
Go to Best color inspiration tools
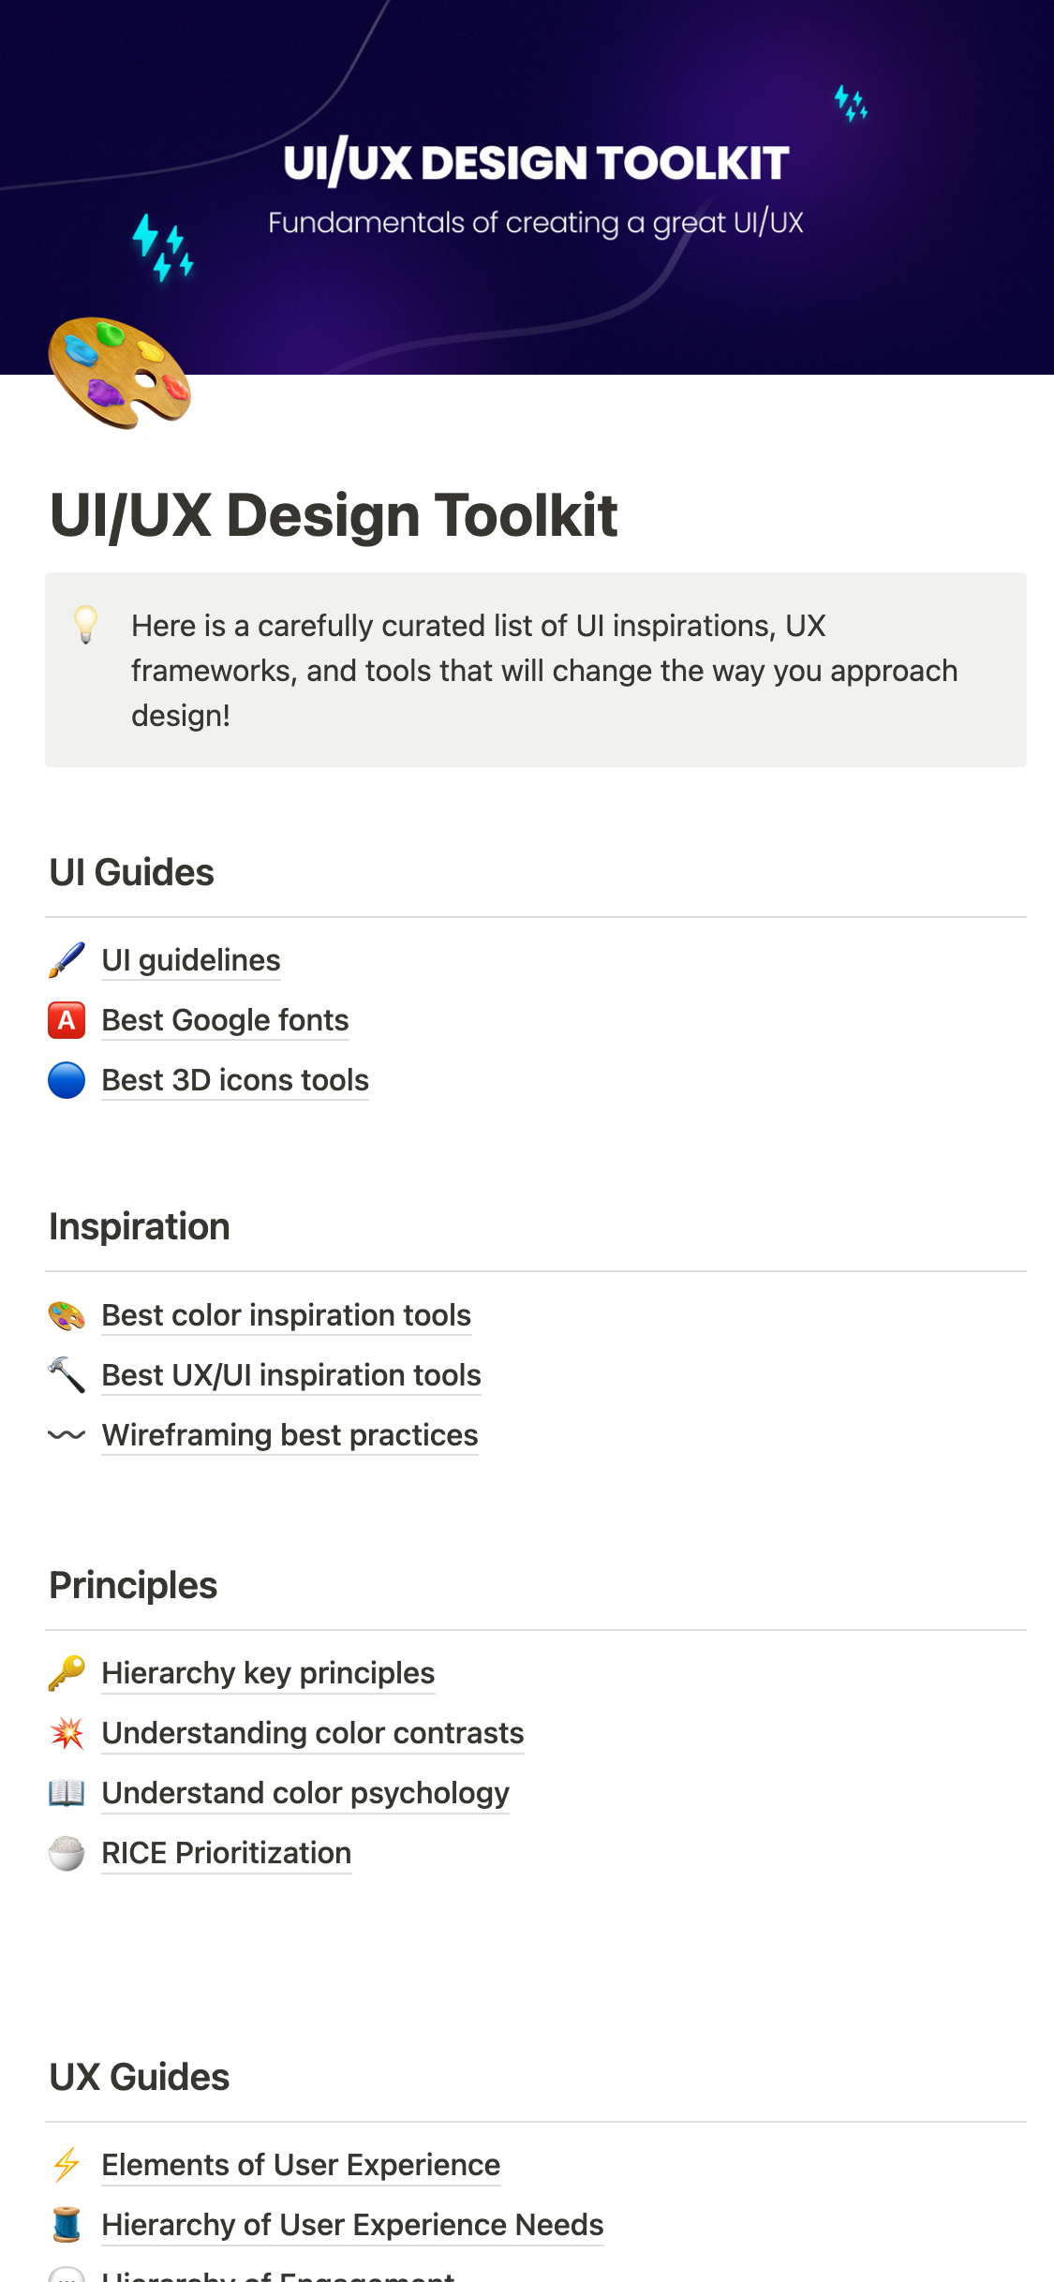(x=286, y=1315)
